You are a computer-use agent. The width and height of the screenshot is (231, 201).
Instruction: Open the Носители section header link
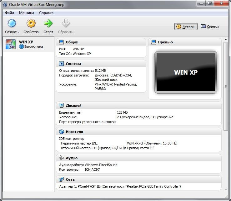(x=74, y=132)
